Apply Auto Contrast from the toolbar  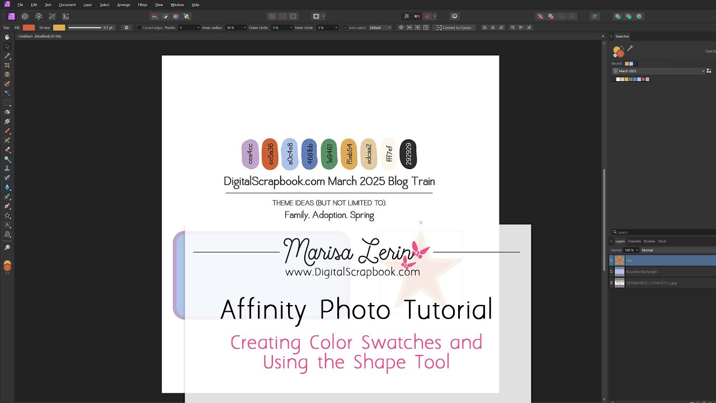(166, 16)
